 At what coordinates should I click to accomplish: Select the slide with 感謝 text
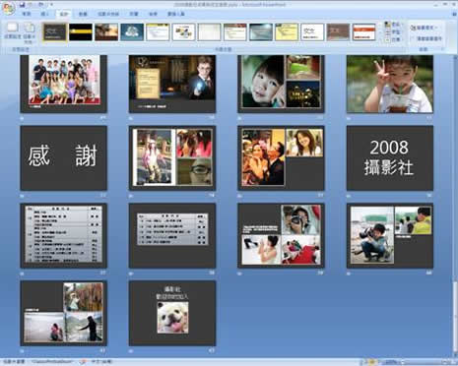click(x=64, y=157)
